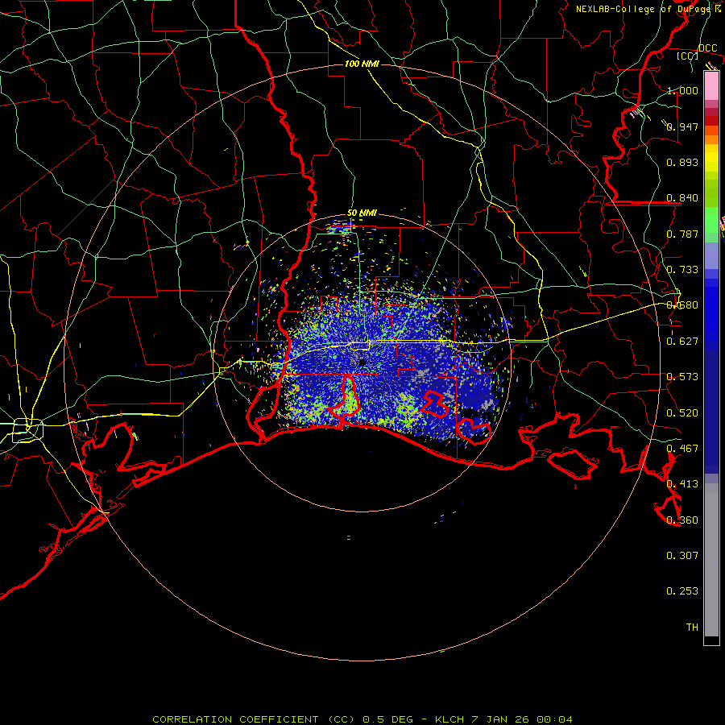The height and width of the screenshot is (725, 725).
Task: Select the TH threshold legend label
Action: tap(692, 628)
